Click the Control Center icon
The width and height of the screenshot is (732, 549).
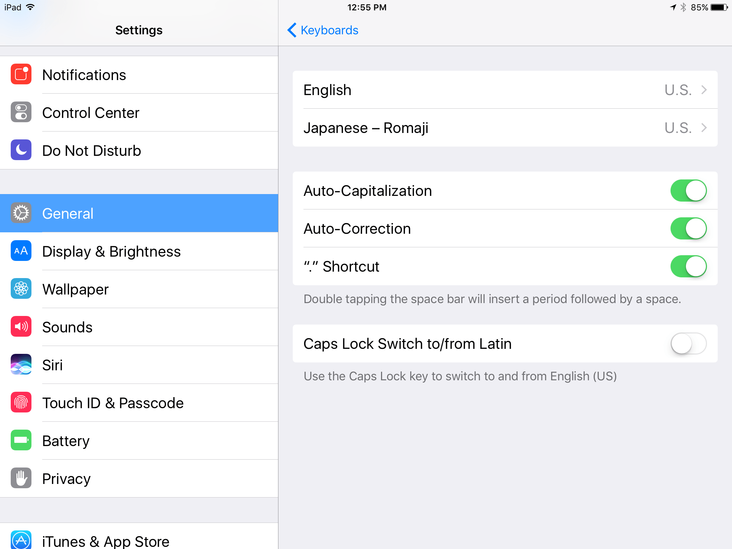tap(21, 112)
